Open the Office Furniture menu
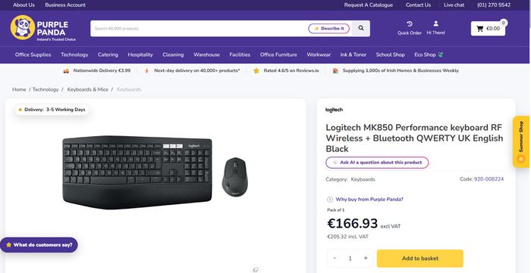 (x=278, y=54)
